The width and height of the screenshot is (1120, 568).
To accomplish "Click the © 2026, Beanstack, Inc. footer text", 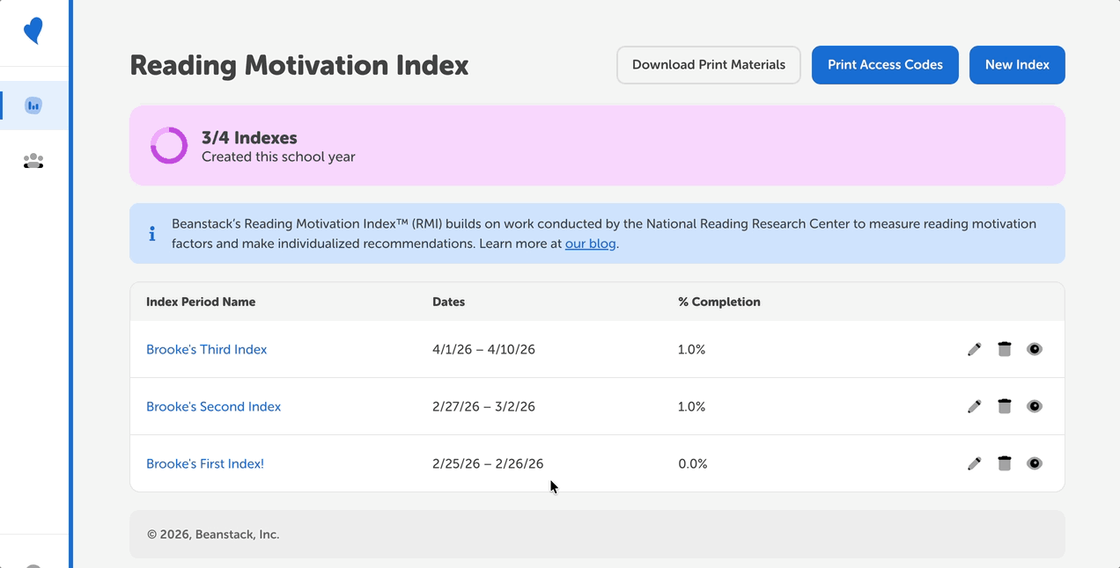I will point(213,535).
